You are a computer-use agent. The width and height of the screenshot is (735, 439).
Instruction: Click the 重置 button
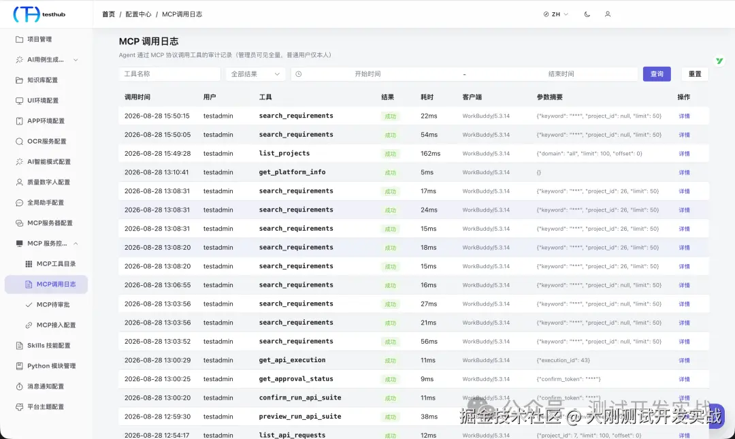[x=695, y=74]
